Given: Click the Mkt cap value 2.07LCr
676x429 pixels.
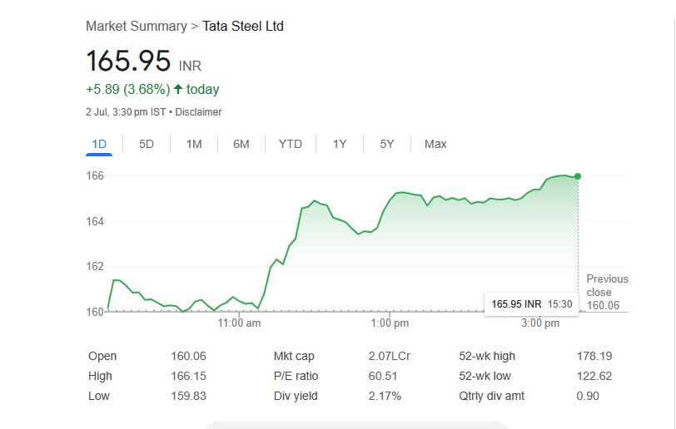Looking at the screenshot, I should click(390, 356).
